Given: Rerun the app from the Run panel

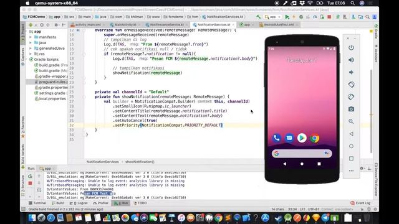Looking at the screenshot, I should (x=30, y=176).
